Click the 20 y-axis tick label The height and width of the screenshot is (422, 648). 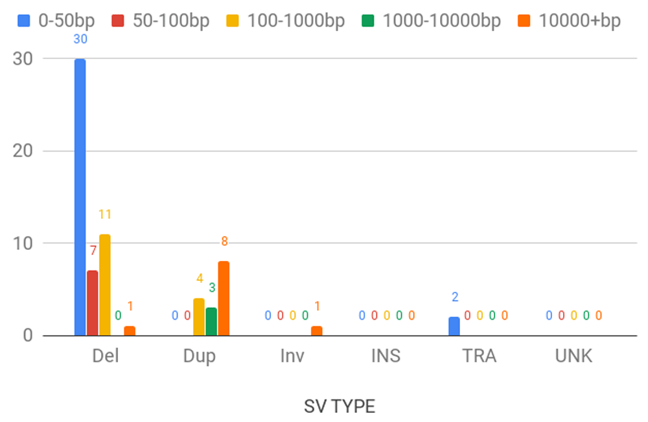click(x=23, y=151)
